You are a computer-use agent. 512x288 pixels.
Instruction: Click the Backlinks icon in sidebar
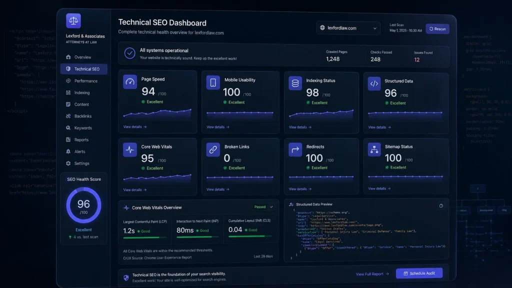[x=68, y=116]
